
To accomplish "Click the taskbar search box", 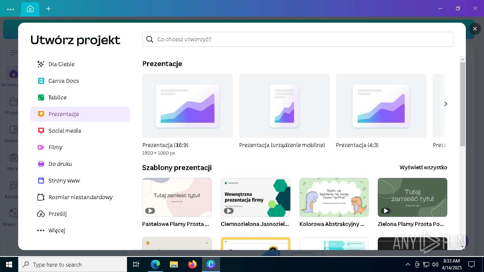I will click(73, 264).
